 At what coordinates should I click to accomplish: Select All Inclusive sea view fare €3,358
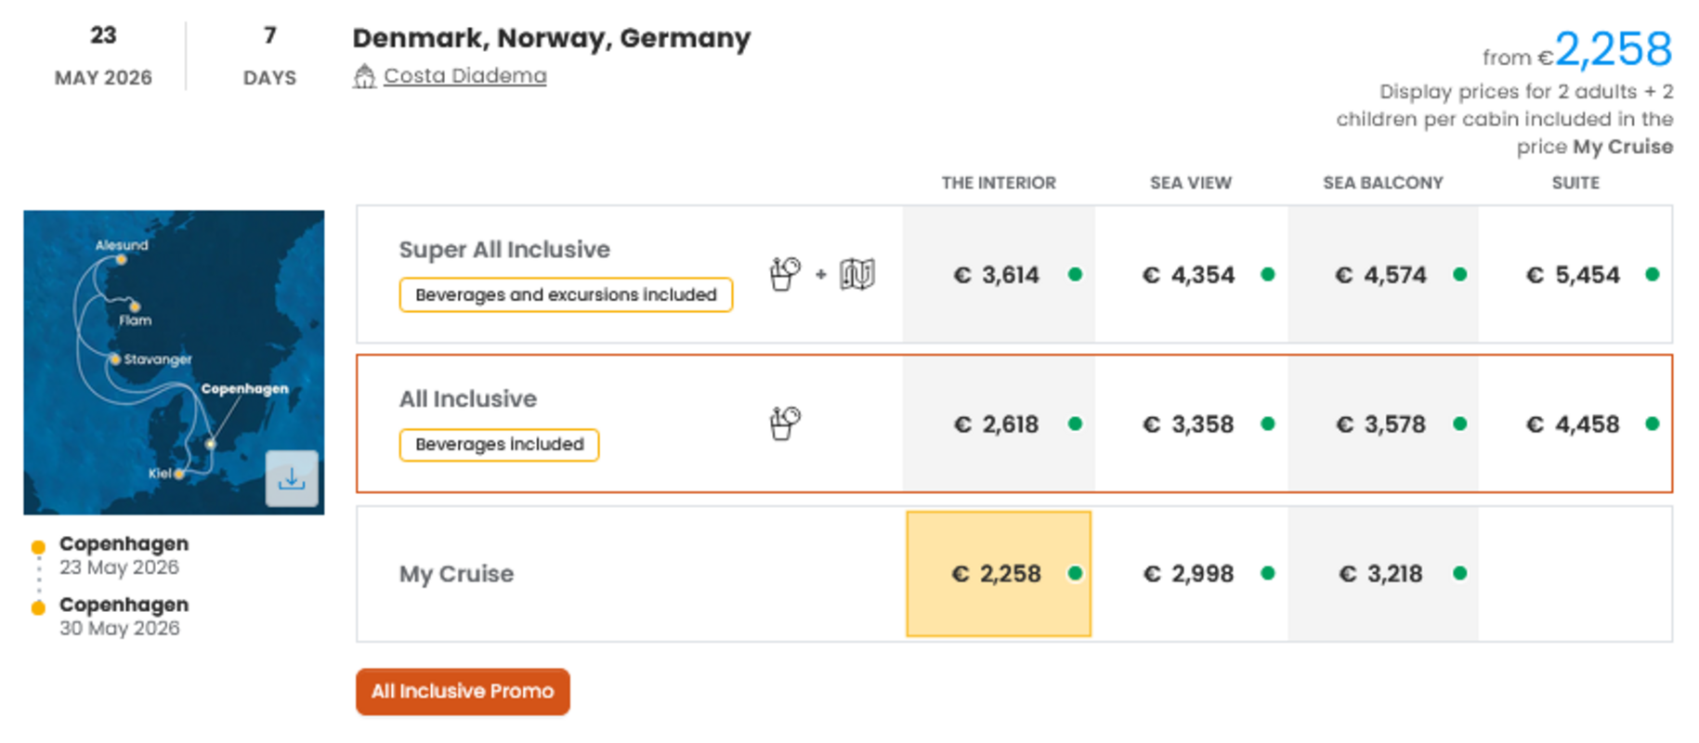(x=1189, y=424)
